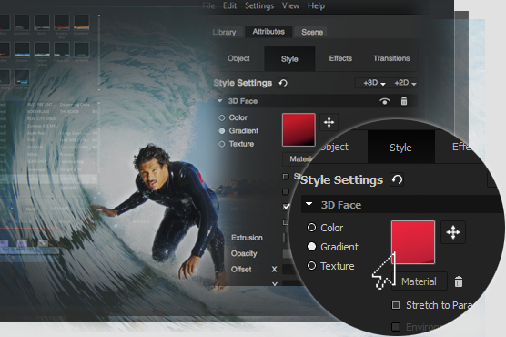
Task: Select the top-right preset thumbnail in library grid
Action: [x=81, y=23]
